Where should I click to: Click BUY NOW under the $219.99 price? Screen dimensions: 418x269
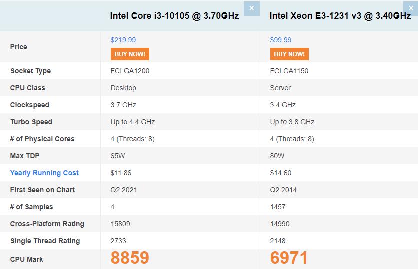130,54
